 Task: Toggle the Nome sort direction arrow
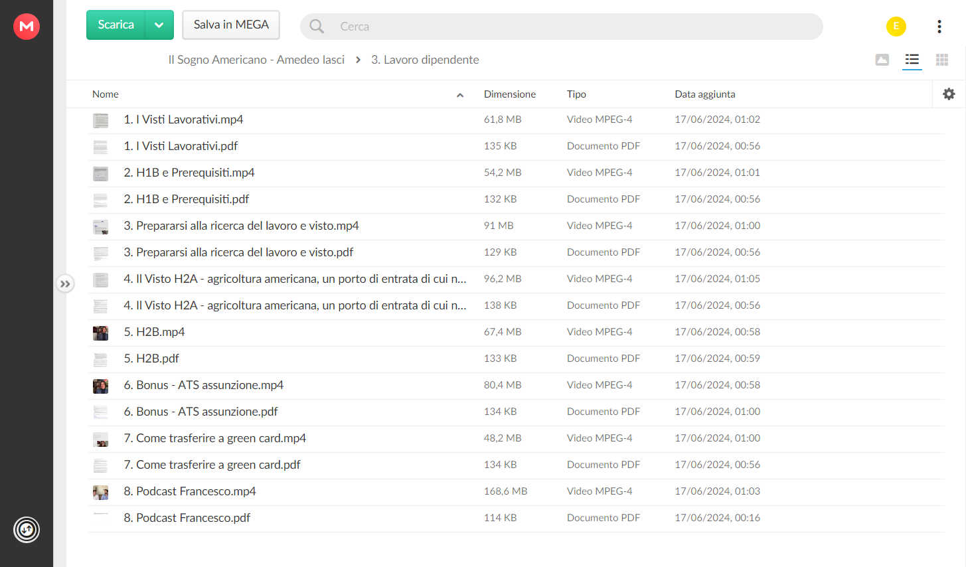click(460, 95)
